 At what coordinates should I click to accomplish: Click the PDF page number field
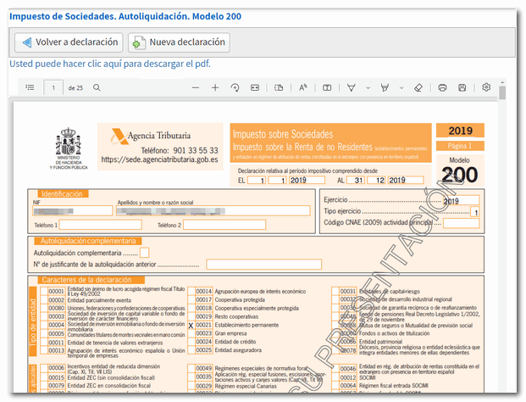54,87
